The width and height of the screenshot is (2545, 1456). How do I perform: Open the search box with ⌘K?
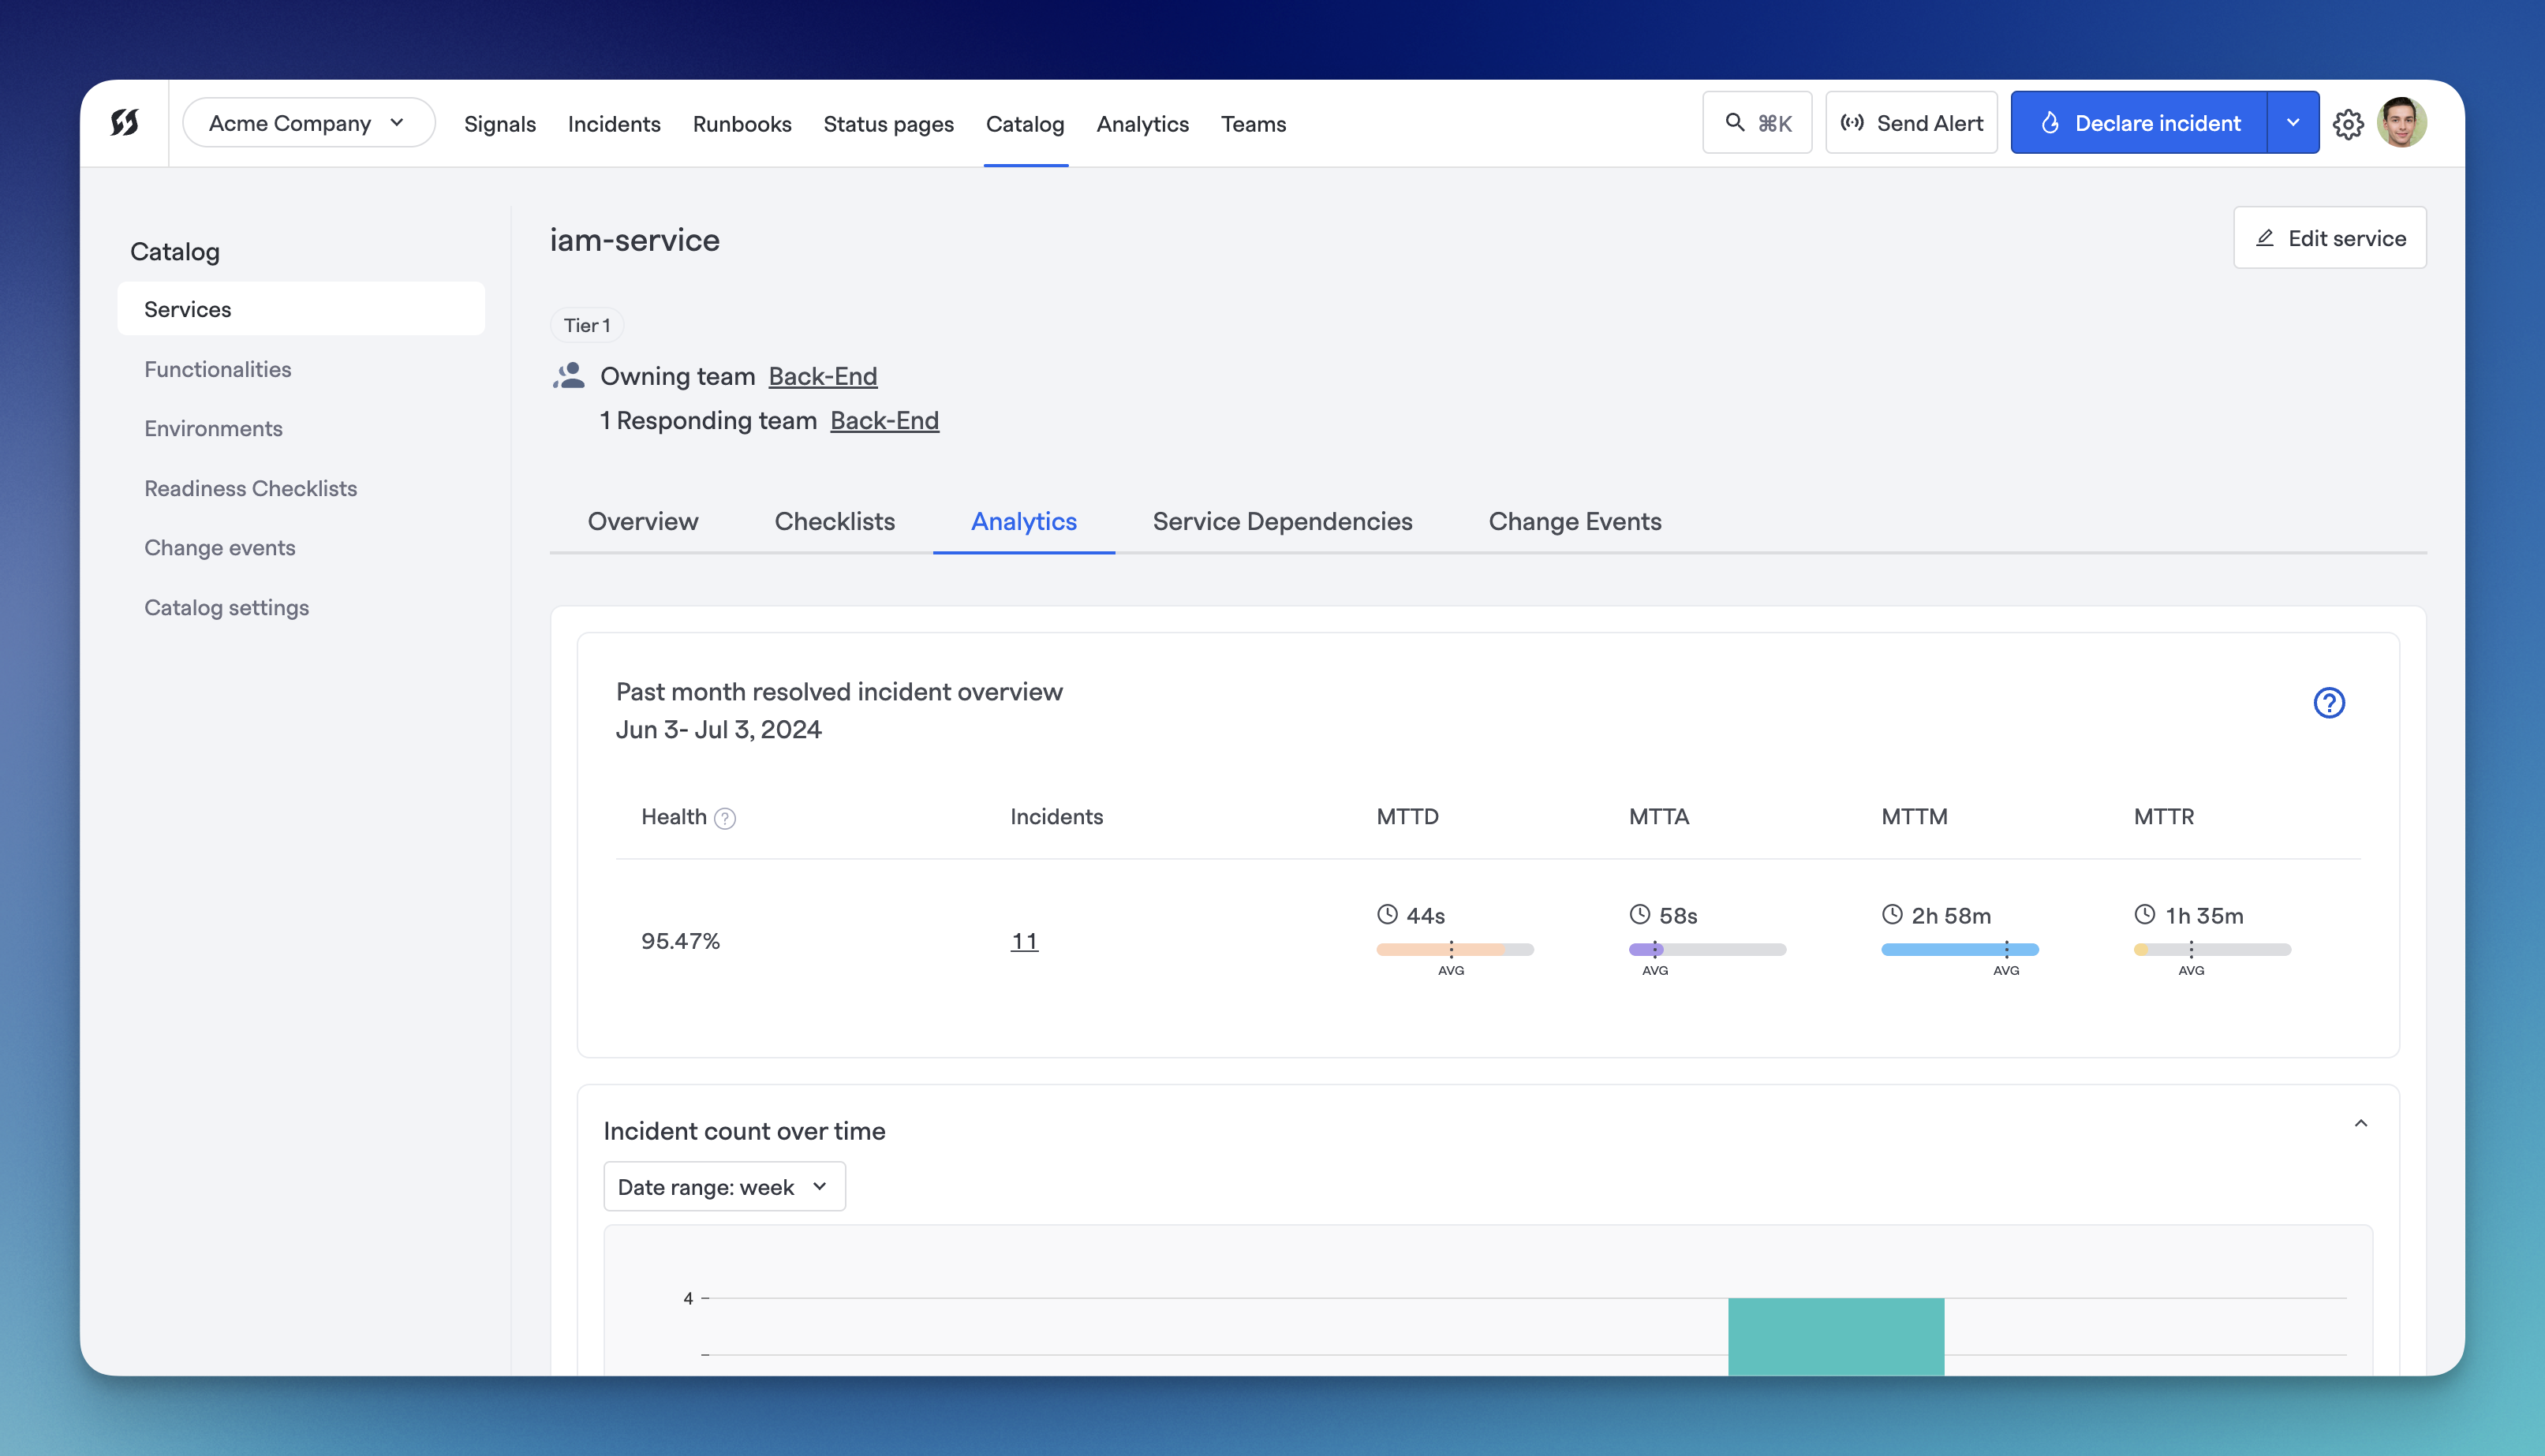tap(1757, 123)
